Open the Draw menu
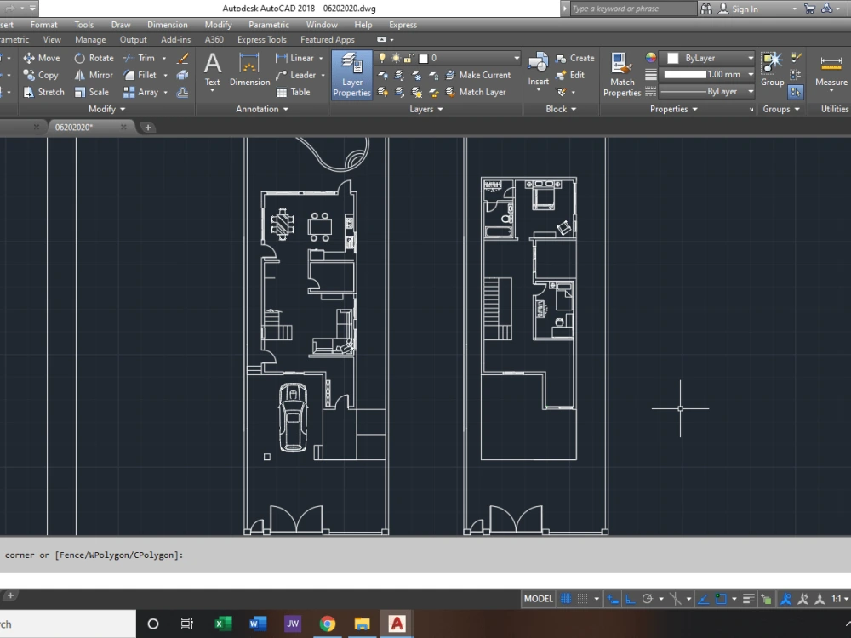This screenshot has width=851, height=638. click(121, 25)
